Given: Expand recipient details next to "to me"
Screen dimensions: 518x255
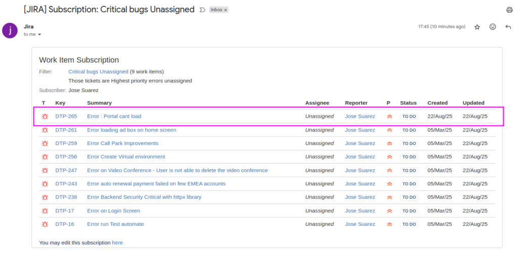Looking at the screenshot, I should point(39,35).
